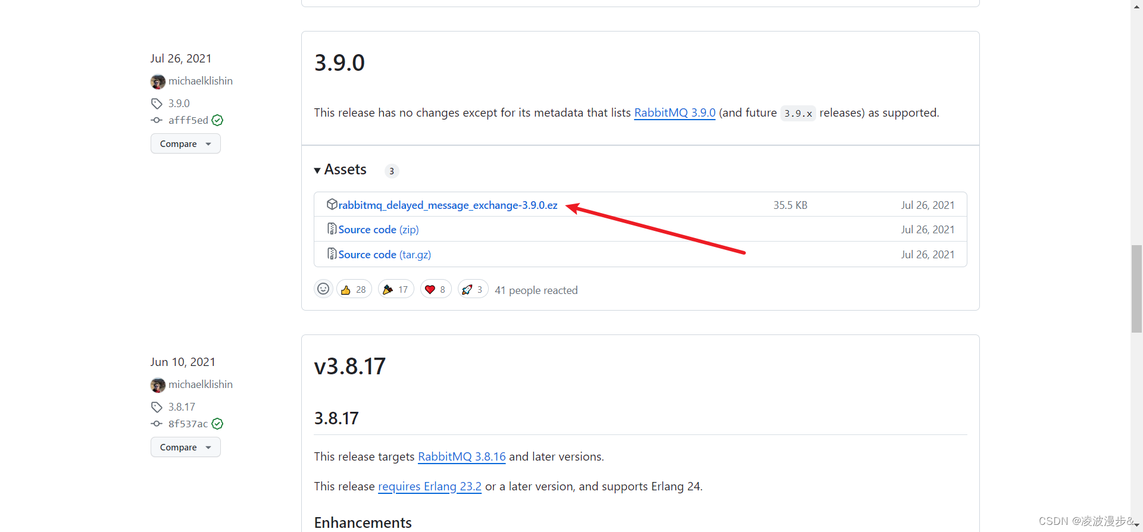This screenshot has width=1143, height=532.
Task: React with party popper (17)
Action: (396, 289)
